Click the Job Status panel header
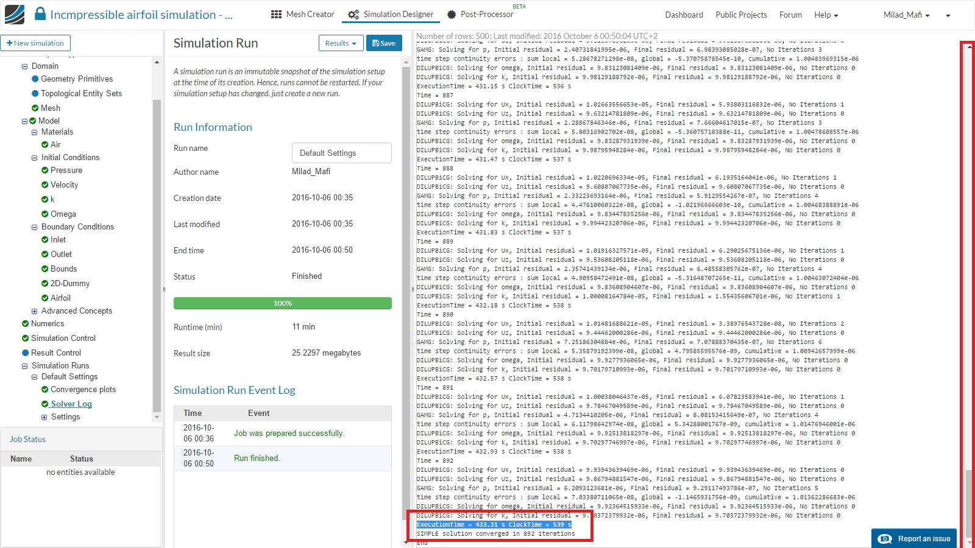975x548 pixels. (81, 439)
